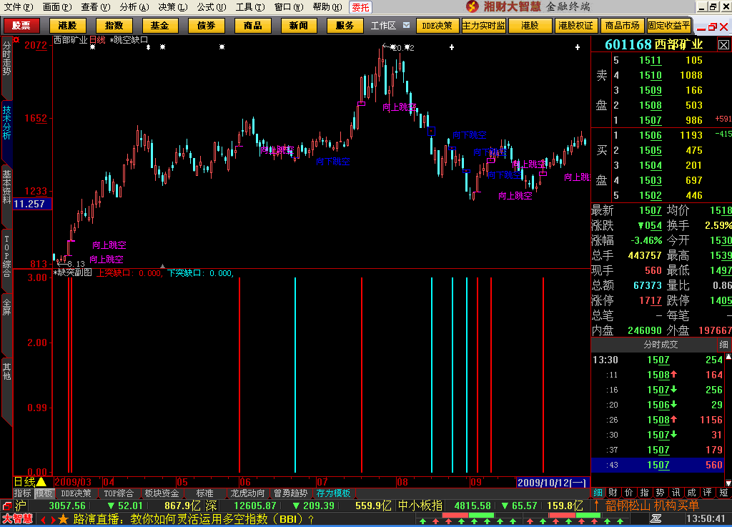Open the 决策 menu
This screenshot has width=732, height=527.
pyautogui.click(x=173, y=7)
